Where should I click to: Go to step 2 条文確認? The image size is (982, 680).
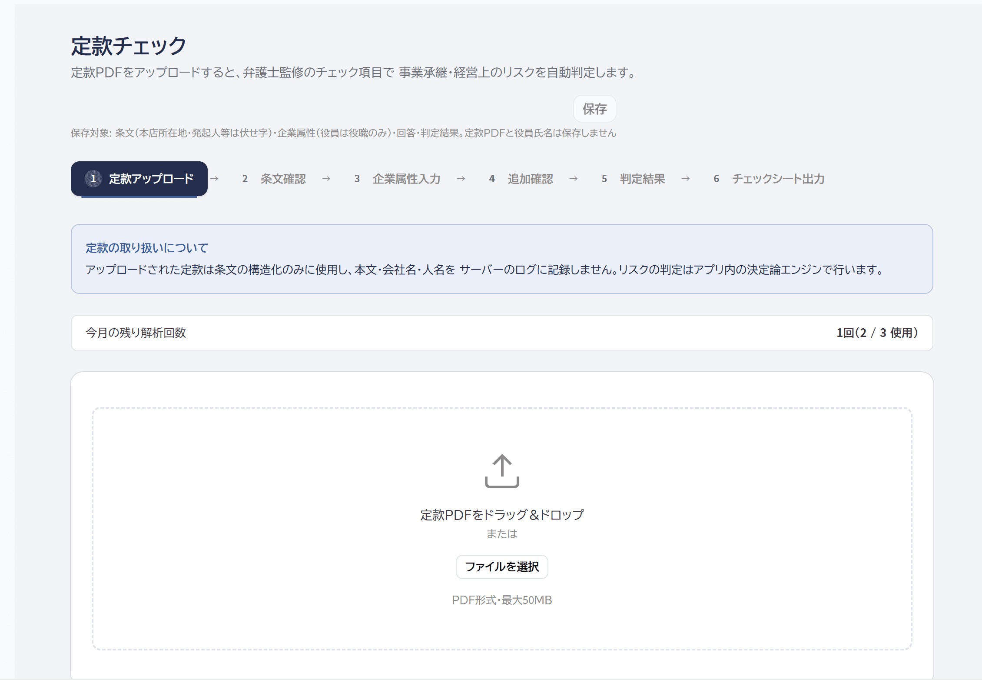[274, 179]
